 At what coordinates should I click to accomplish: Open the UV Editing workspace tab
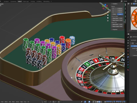39,1
